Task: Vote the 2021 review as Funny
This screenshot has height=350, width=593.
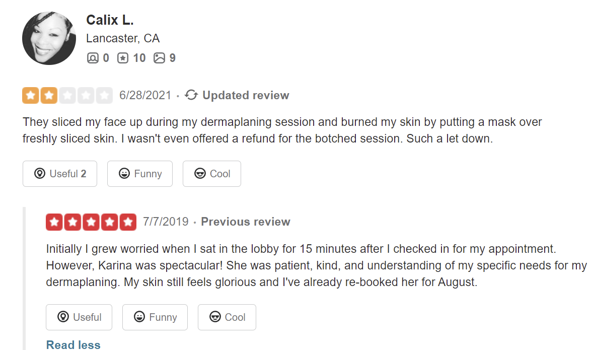Action: [140, 174]
